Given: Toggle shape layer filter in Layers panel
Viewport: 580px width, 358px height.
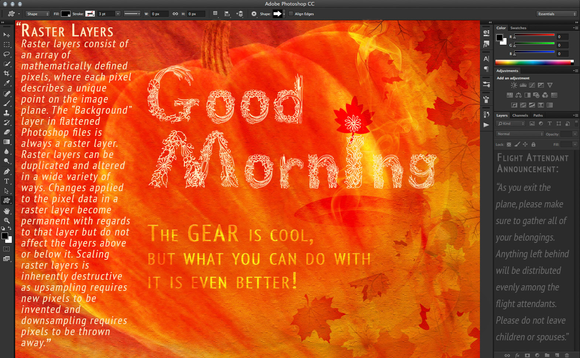Looking at the screenshot, I should click(559, 124).
